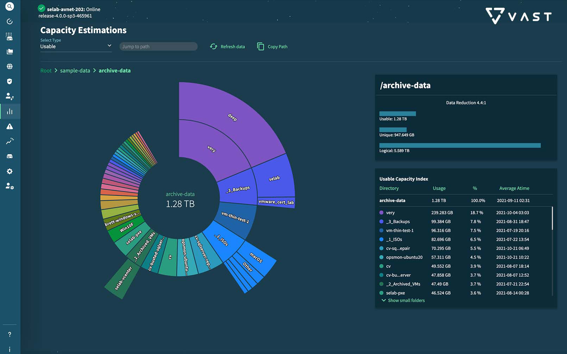Click the Root breadcrumb
Screen dimensions: 567x354
point(46,71)
